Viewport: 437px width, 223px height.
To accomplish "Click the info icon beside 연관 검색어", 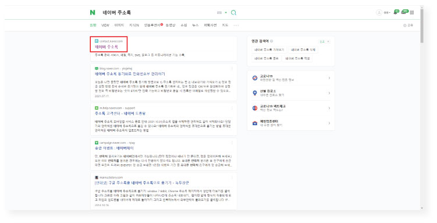I will point(272,41).
